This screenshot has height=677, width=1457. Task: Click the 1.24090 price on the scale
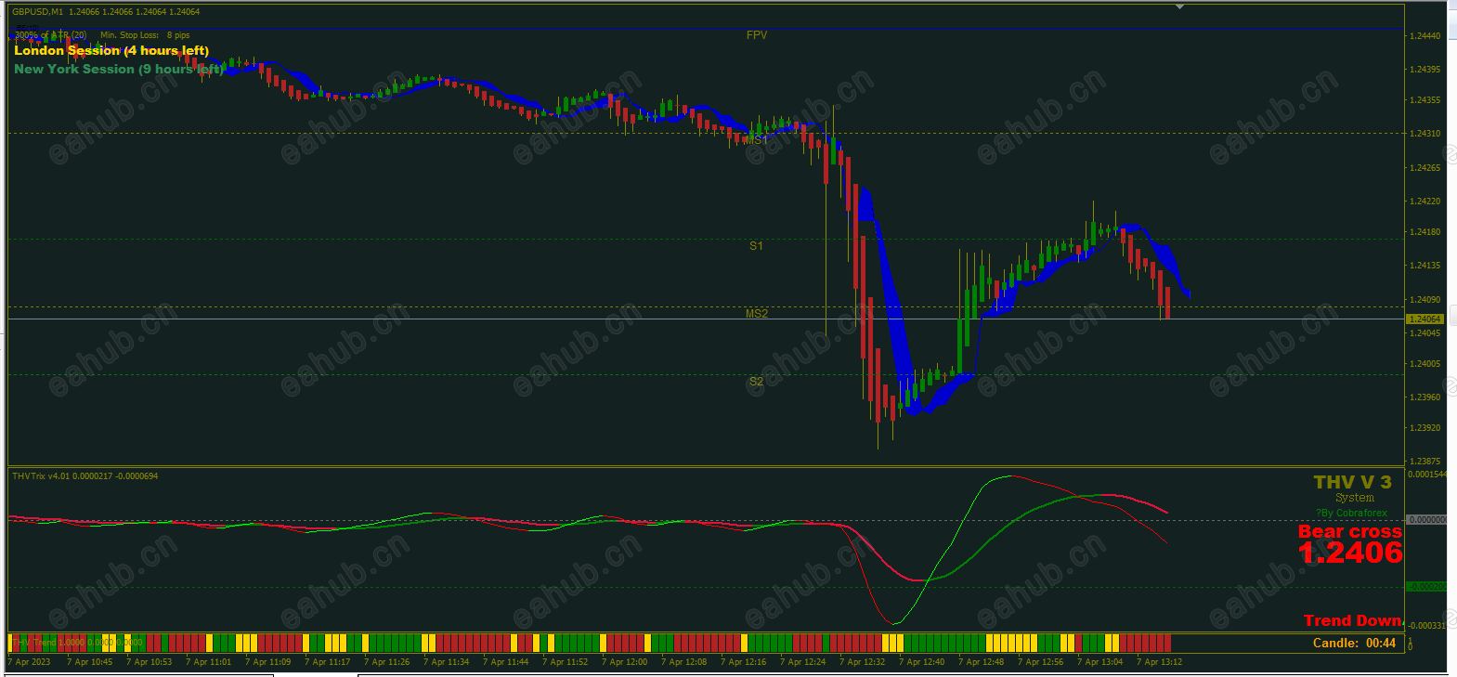(x=1425, y=300)
